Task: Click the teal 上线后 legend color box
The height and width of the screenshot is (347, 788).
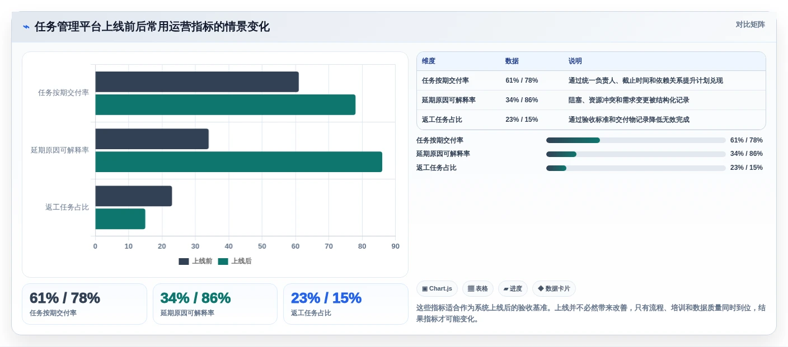Action: click(x=223, y=262)
